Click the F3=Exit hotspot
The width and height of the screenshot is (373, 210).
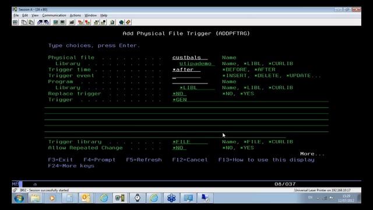pos(61,160)
